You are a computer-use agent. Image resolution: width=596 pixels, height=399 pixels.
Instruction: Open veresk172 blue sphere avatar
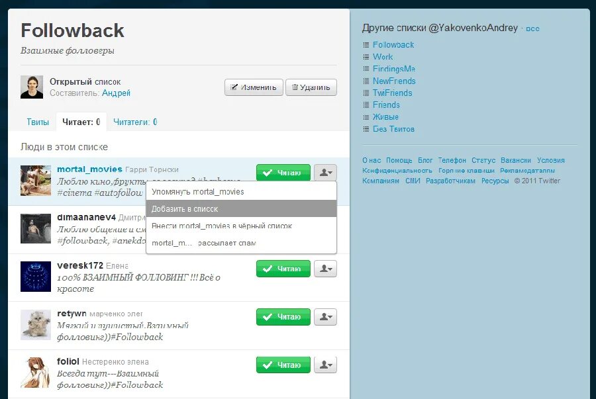(x=36, y=277)
